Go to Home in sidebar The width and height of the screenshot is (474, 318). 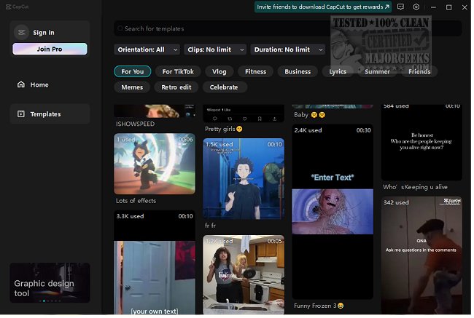pos(50,85)
